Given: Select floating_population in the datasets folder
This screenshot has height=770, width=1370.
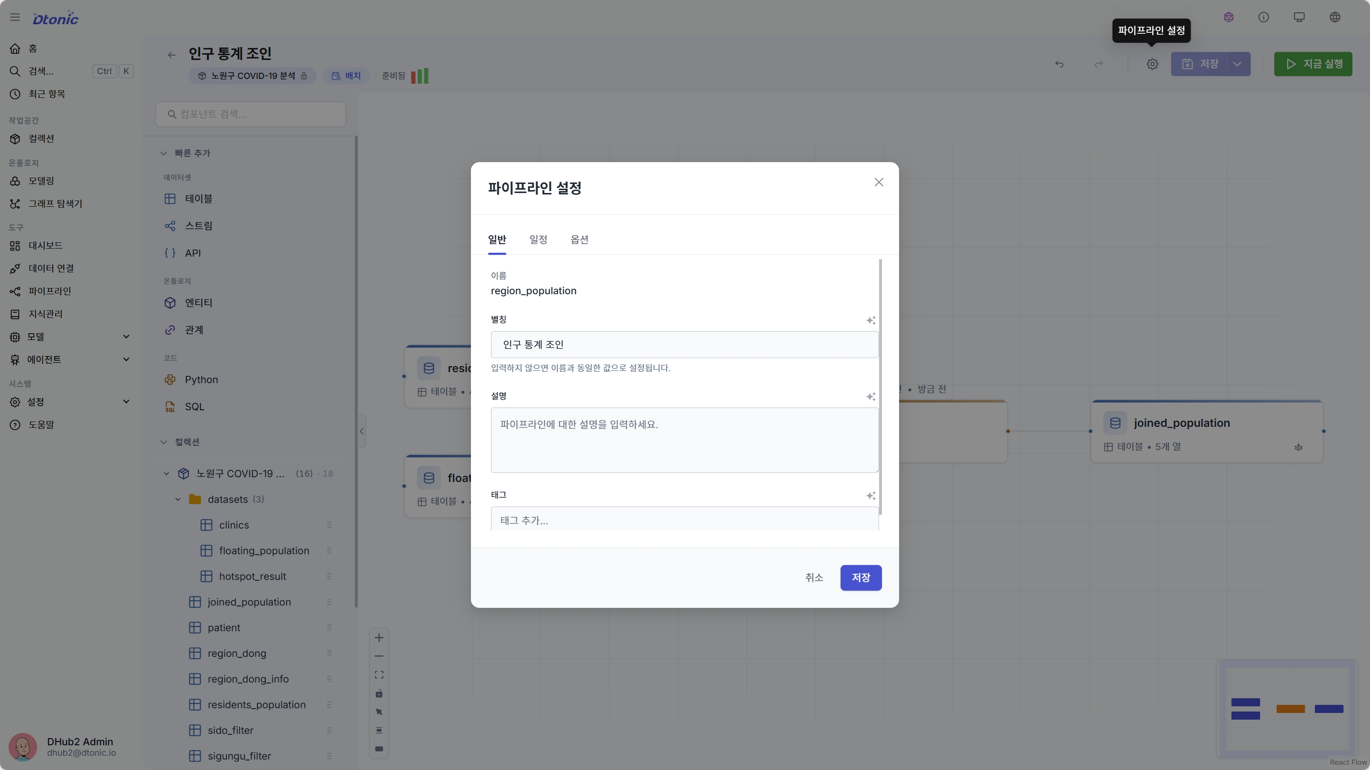Looking at the screenshot, I should click(x=264, y=551).
